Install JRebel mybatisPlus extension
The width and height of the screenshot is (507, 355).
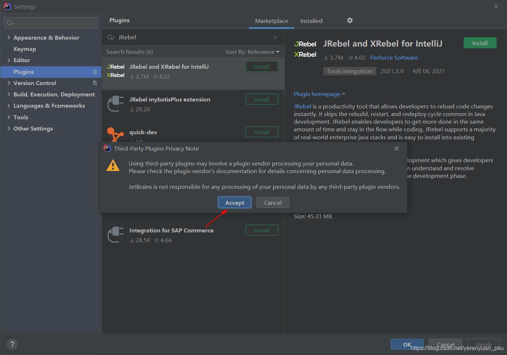(x=262, y=99)
